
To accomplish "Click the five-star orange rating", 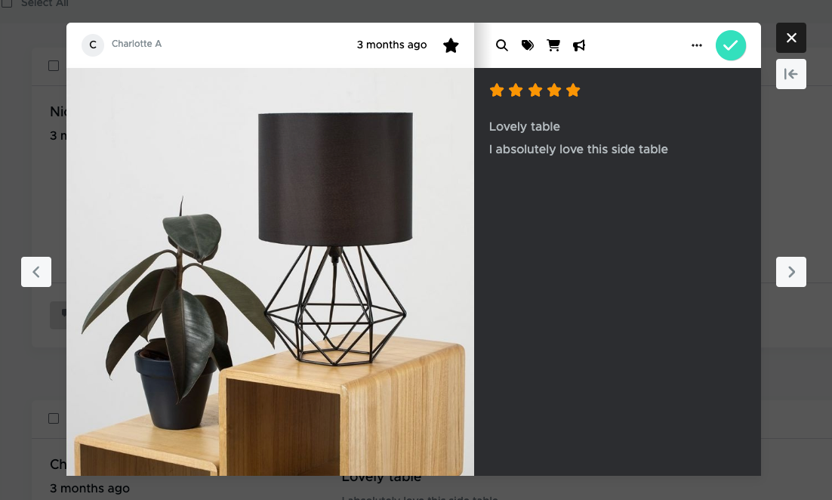I will [535, 90].
